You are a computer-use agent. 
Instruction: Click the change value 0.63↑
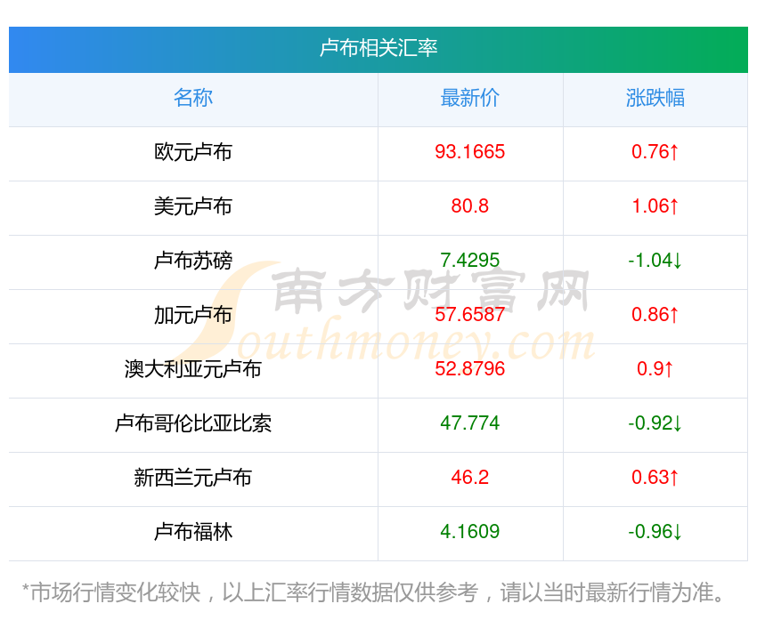pyautogui.click(x=655, y=478)
